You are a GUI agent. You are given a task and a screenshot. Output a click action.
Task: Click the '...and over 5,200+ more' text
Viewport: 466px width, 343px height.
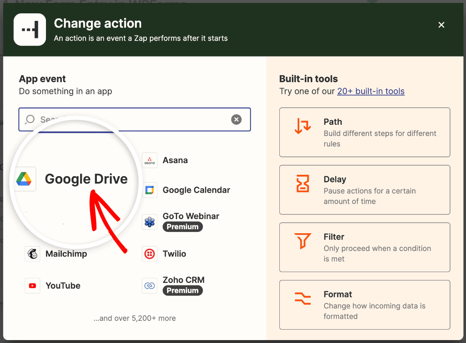134,318
